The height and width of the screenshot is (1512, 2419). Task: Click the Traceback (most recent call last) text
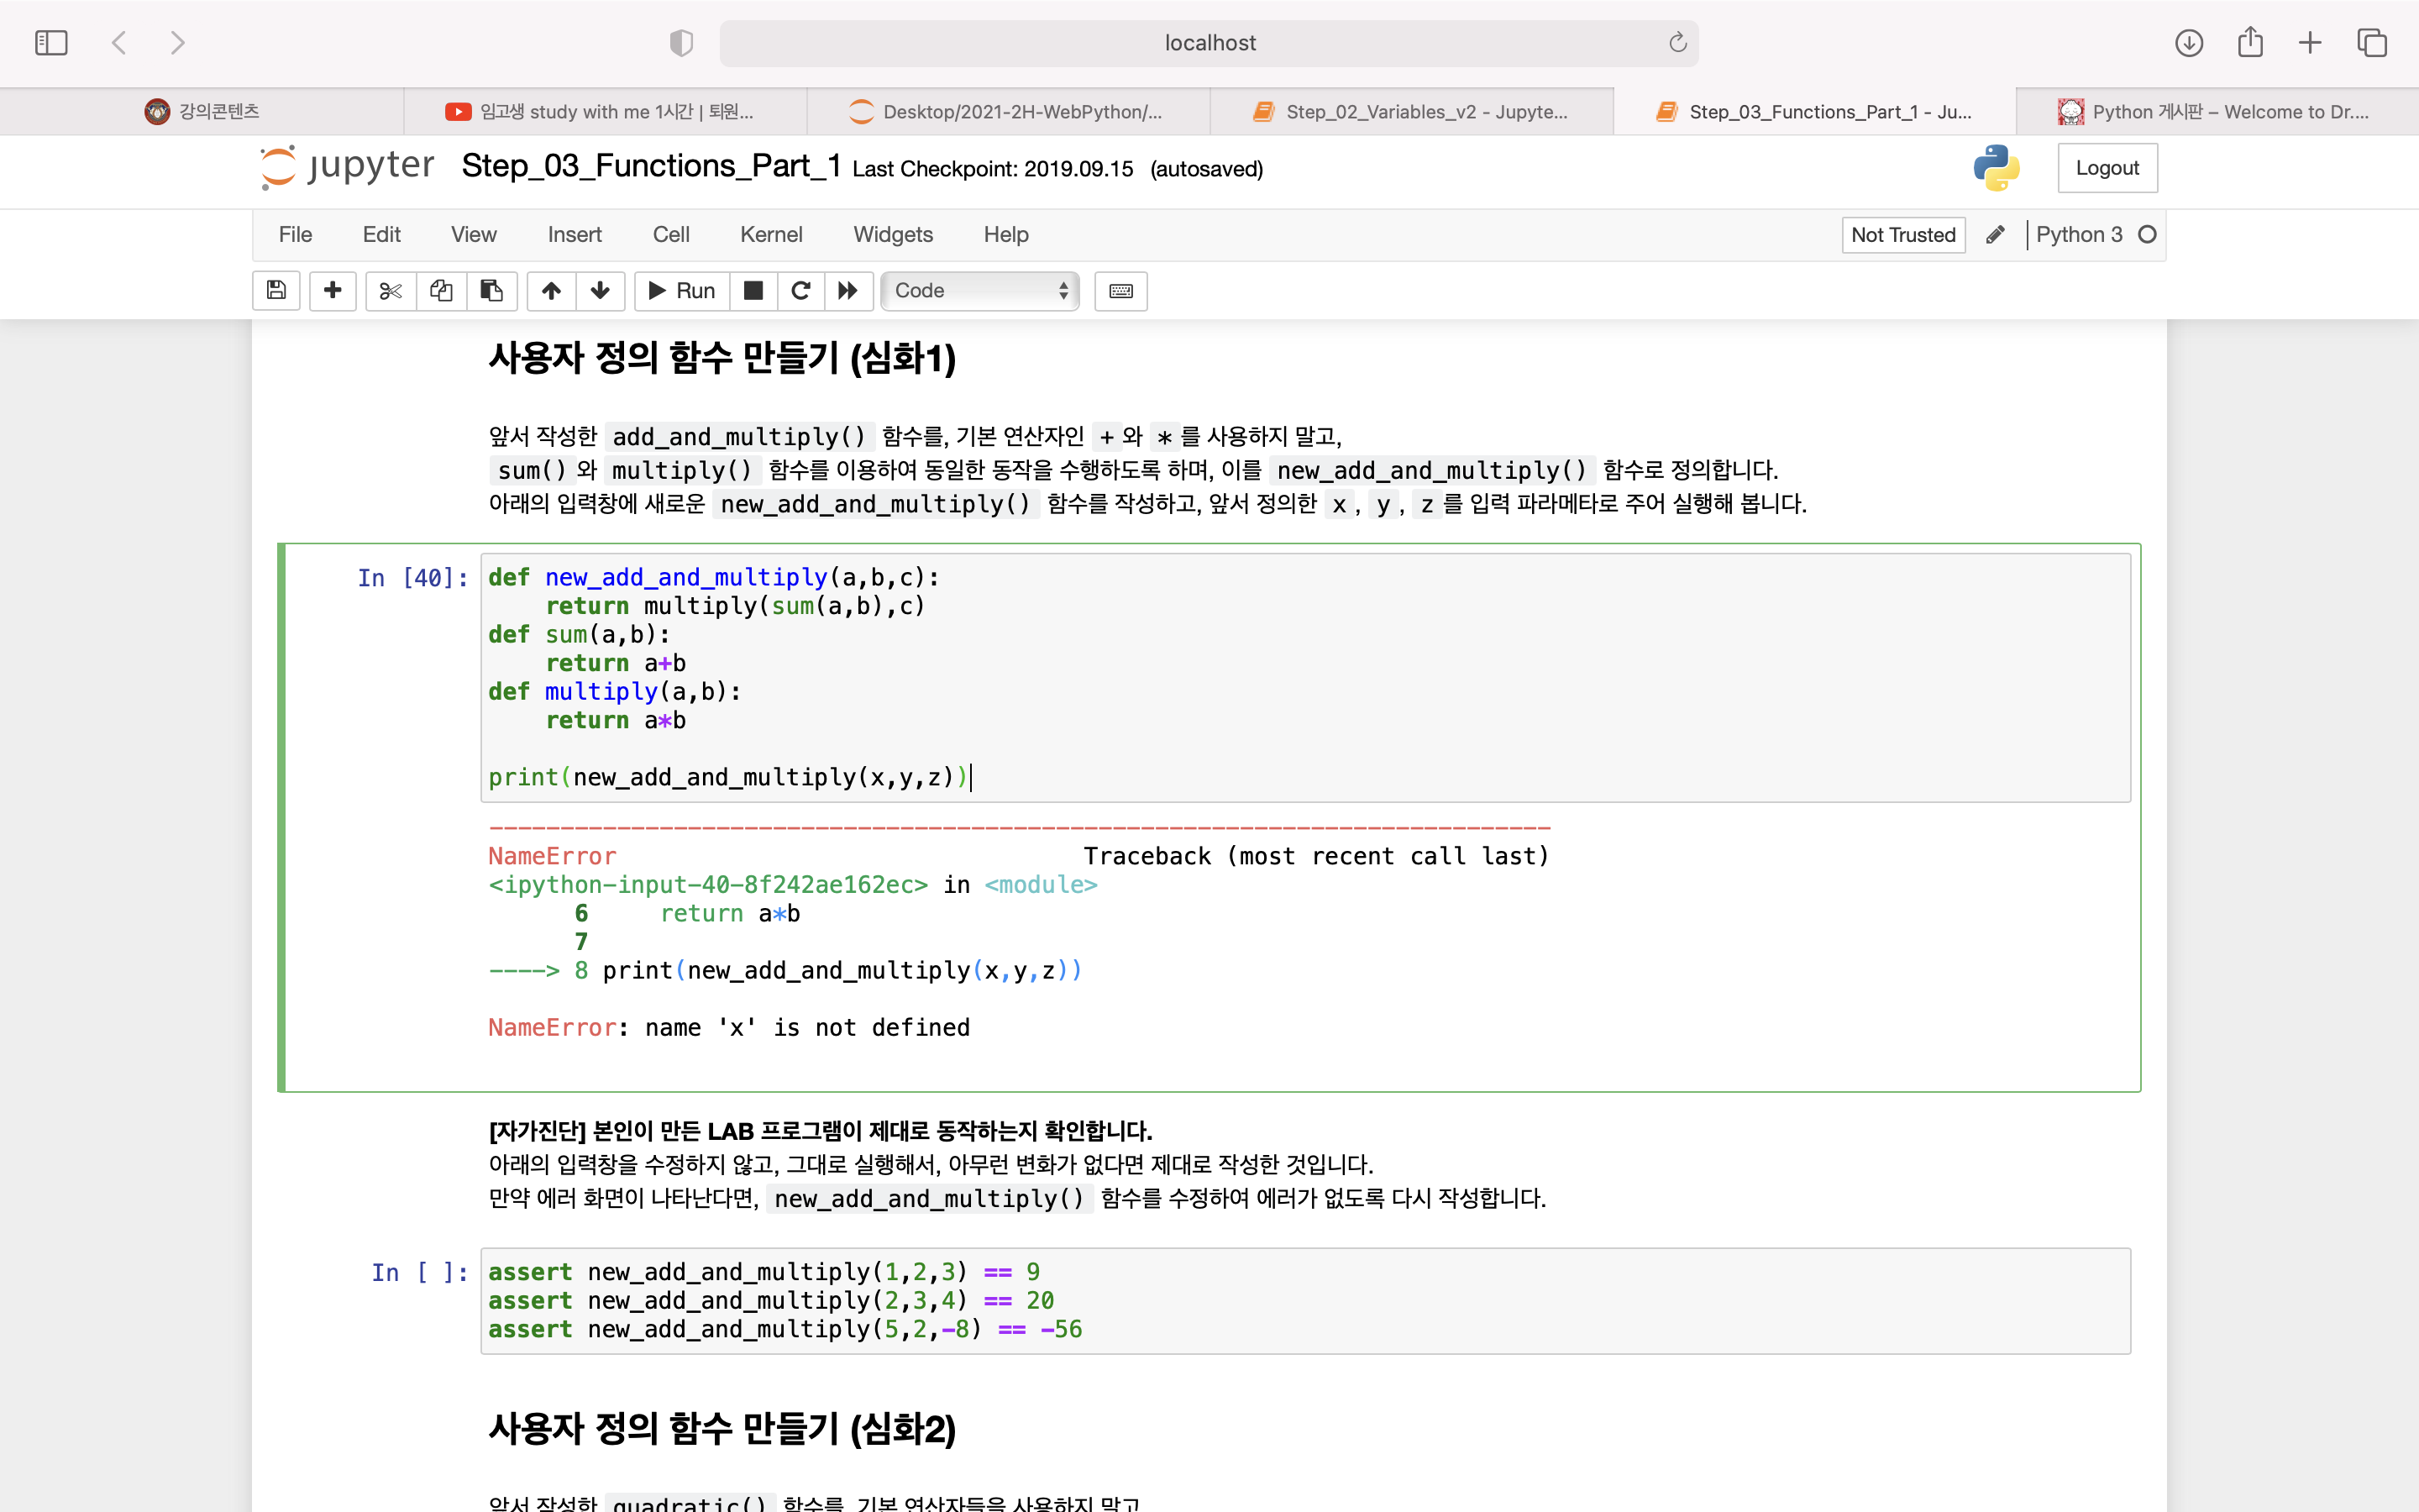(x=1316, y=856)
